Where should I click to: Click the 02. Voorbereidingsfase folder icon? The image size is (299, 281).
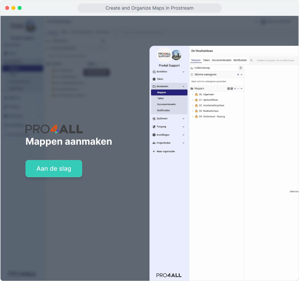pyautogui.click(x=196, y=105)
